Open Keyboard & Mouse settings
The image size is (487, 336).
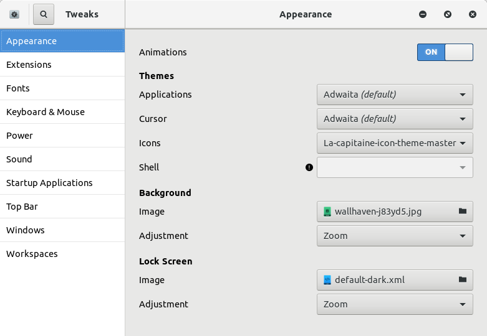click(46, 112)
